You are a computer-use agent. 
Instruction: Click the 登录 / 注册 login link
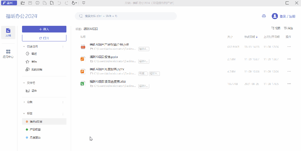287,16
